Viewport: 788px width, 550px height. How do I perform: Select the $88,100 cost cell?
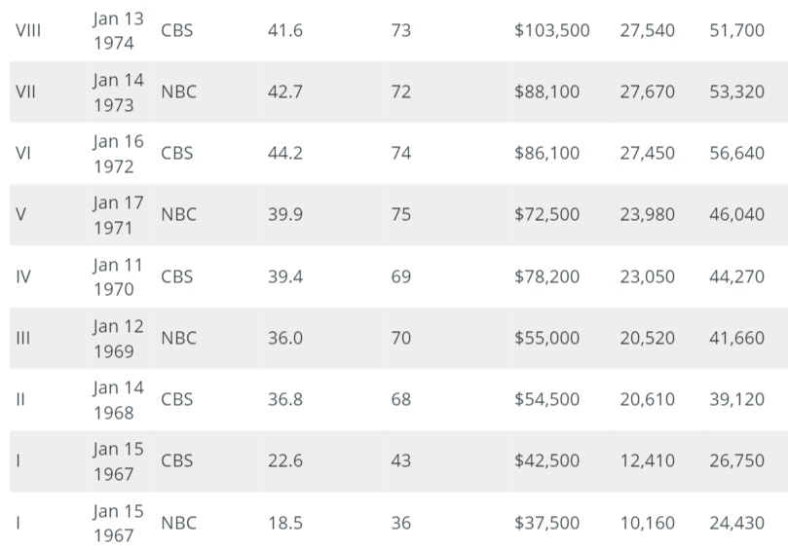pyautogui.click(x=546, y=92)
